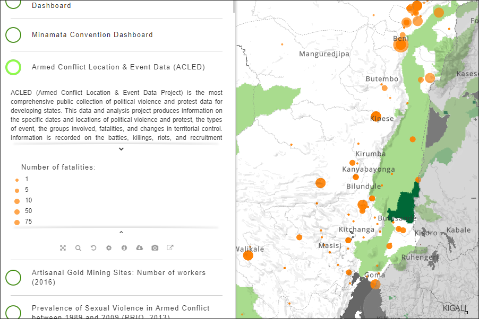Open the layer via external link icon
The height and width of the screenshot is (319, 479).
[170, 248]
